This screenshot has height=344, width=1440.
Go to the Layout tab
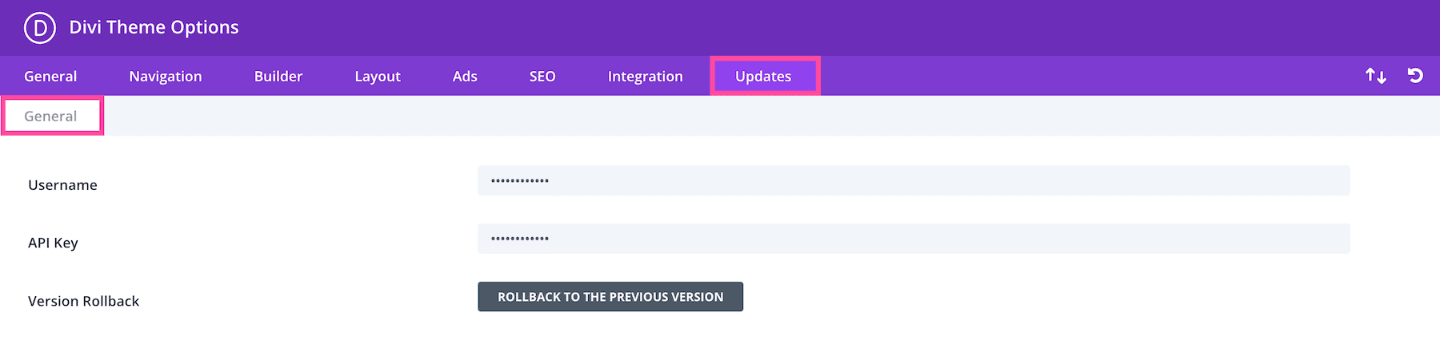pyautogui.click(x=378, y=77)
